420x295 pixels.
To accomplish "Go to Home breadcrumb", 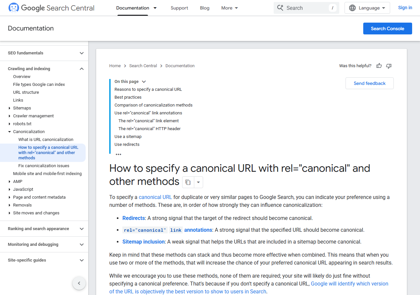I will [115, 66].
